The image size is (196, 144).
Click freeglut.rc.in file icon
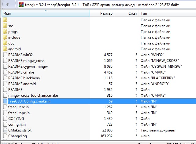(5, 107)
